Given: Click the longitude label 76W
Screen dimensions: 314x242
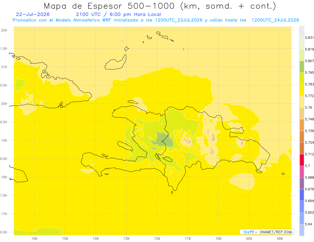Looking at the screenshot, I should tap(34, 239).
